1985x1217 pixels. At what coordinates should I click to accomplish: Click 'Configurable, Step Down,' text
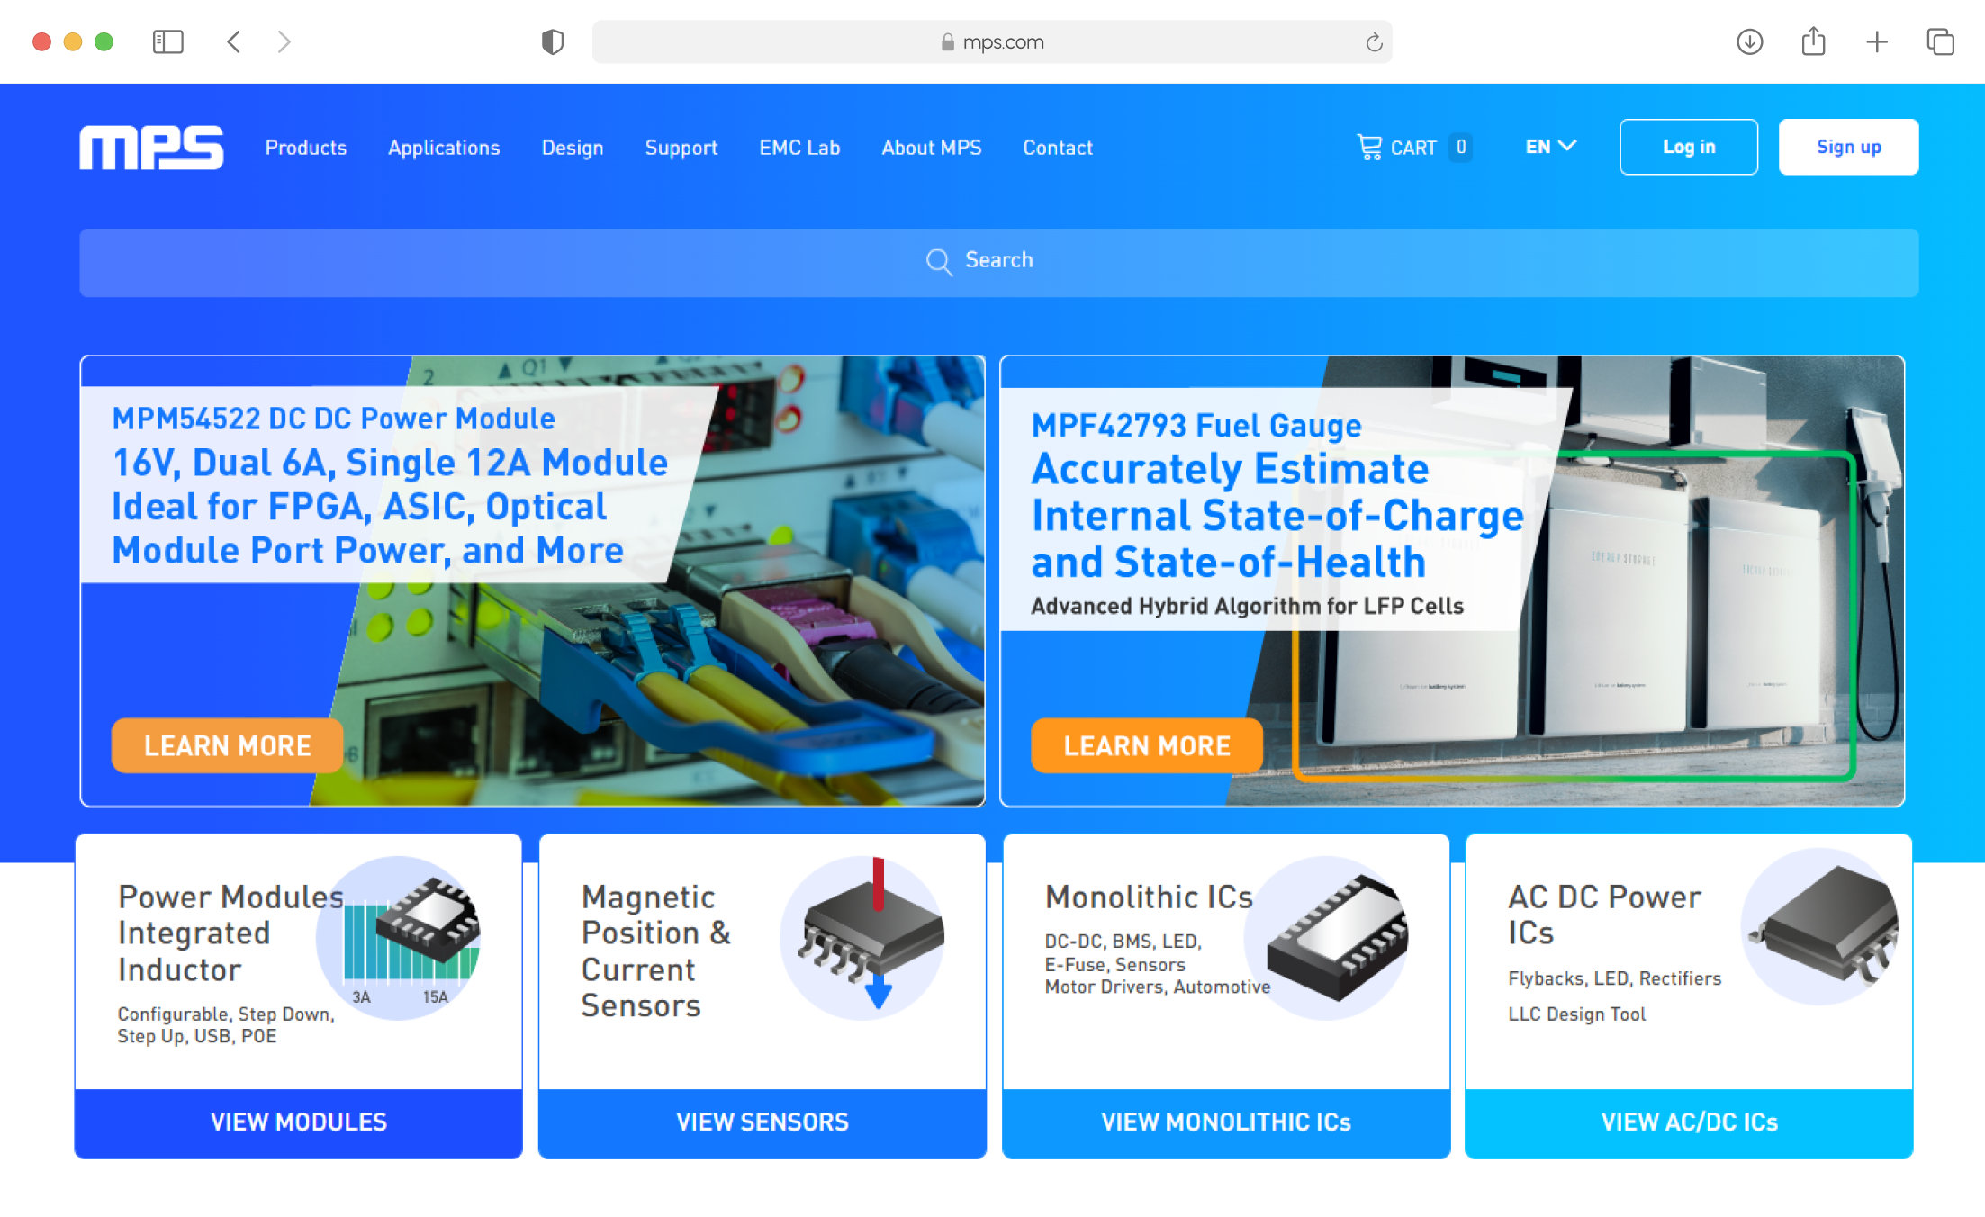pyautogui.click(x=226, y=1014)
